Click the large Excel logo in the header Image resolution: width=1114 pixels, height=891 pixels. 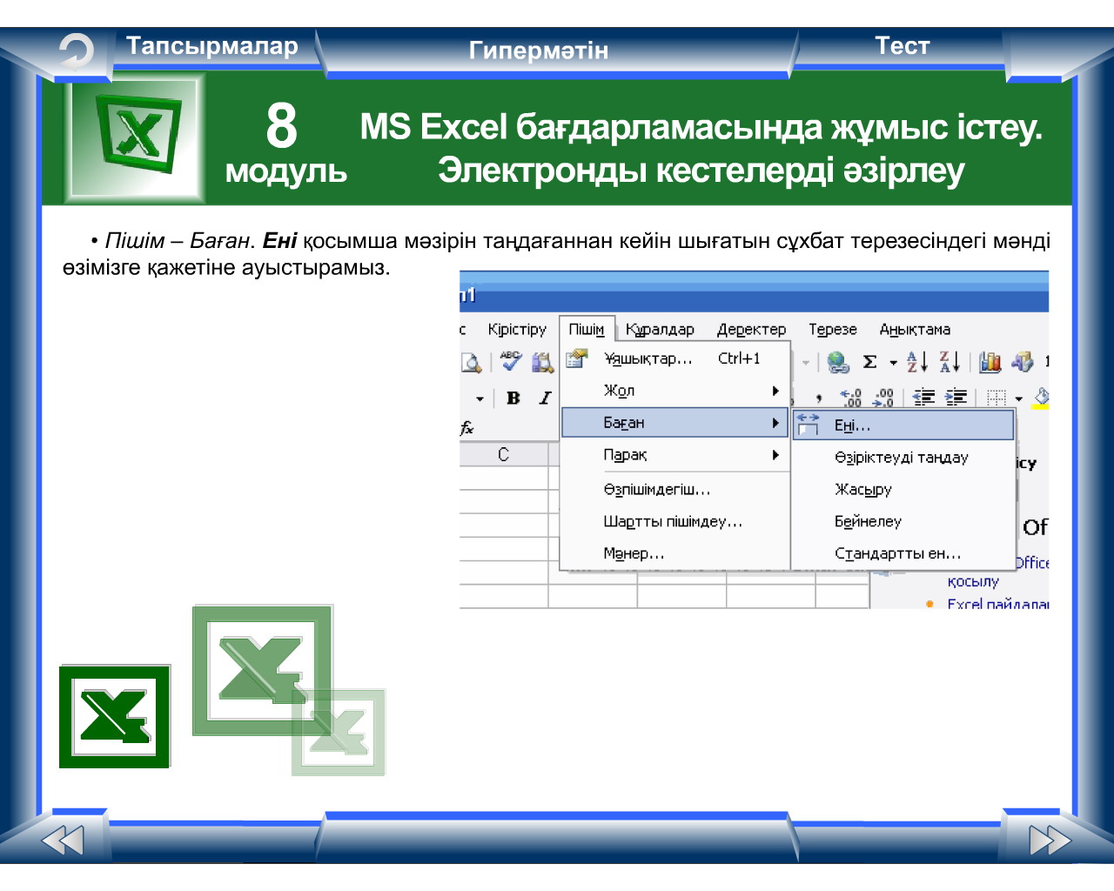[139, 136]
